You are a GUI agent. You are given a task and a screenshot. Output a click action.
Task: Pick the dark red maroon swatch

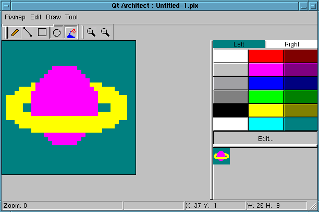pyautogui.click(x=301, y=56)
